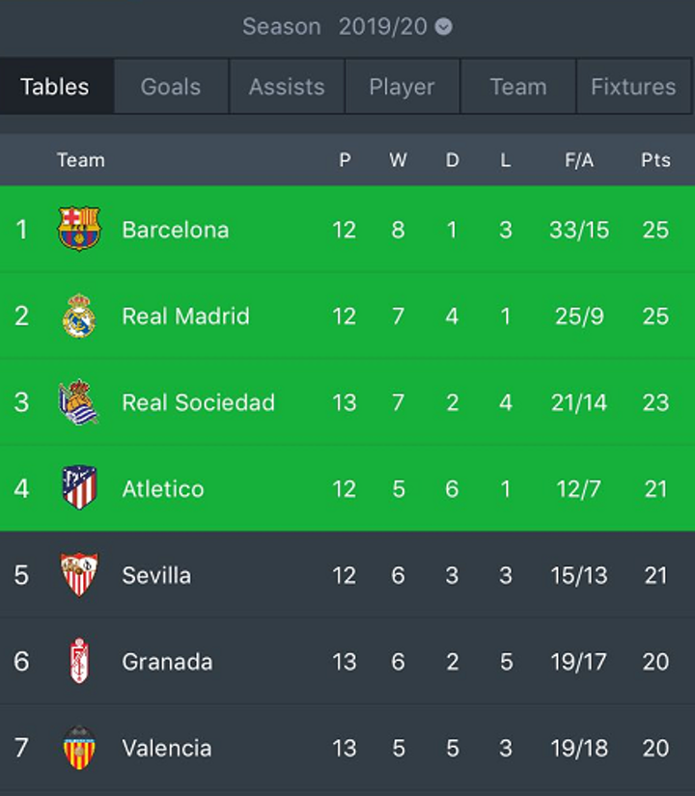The height and width of the screenshot is (796, 695).
Task: Open the Barcelona team name link
Action: [176, 230]
